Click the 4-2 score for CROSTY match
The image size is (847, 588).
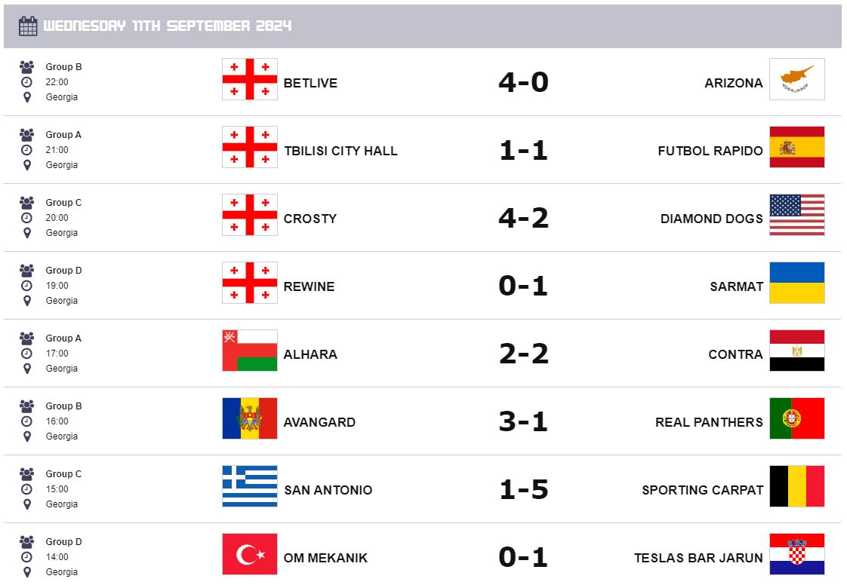[523, 218]
